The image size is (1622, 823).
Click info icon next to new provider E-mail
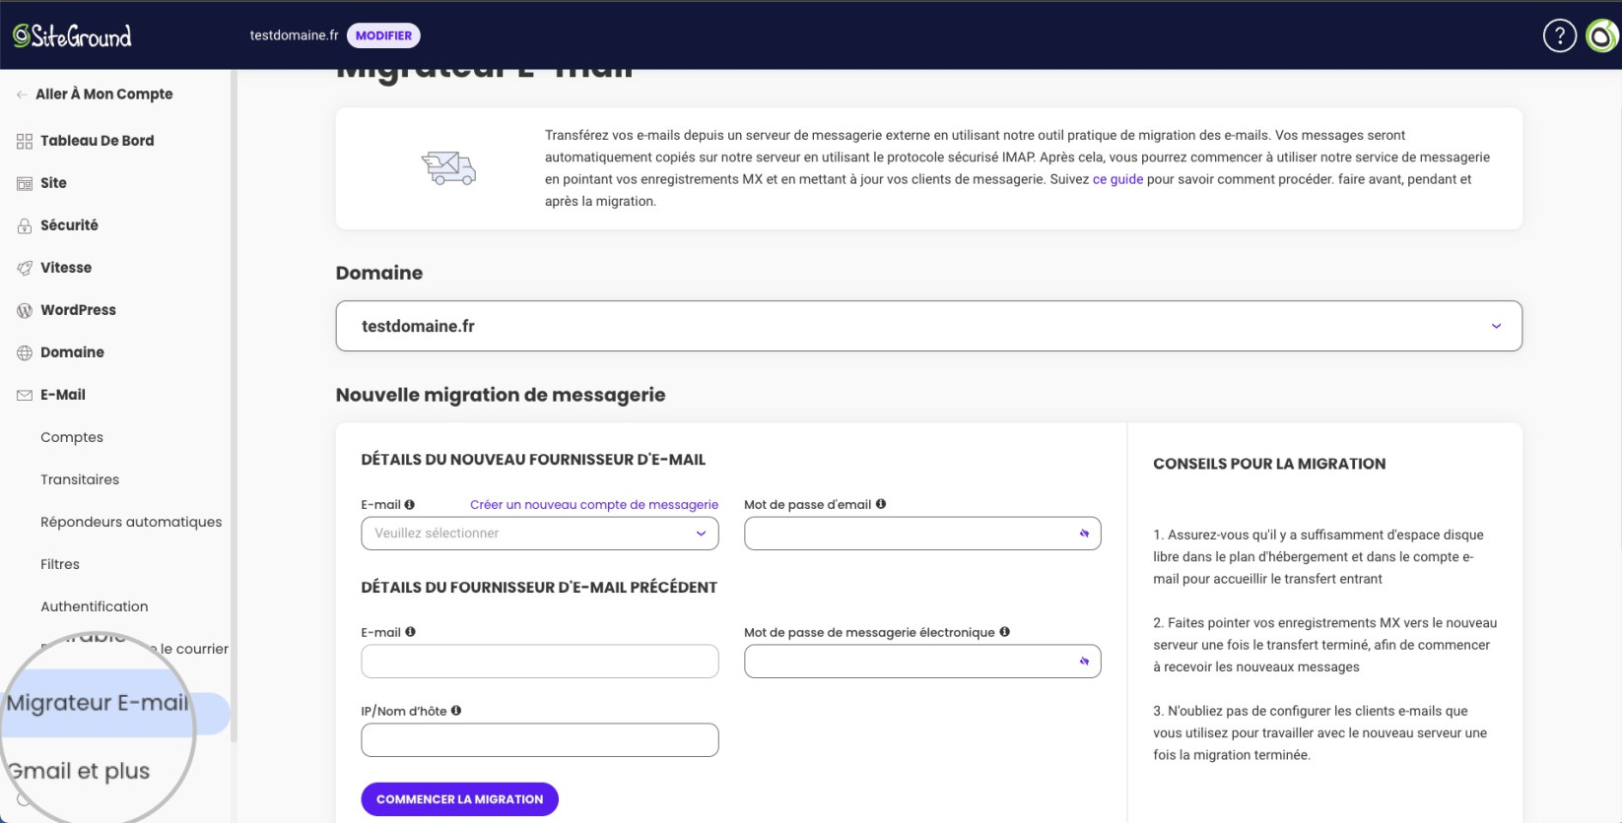(x=410, y=504)
